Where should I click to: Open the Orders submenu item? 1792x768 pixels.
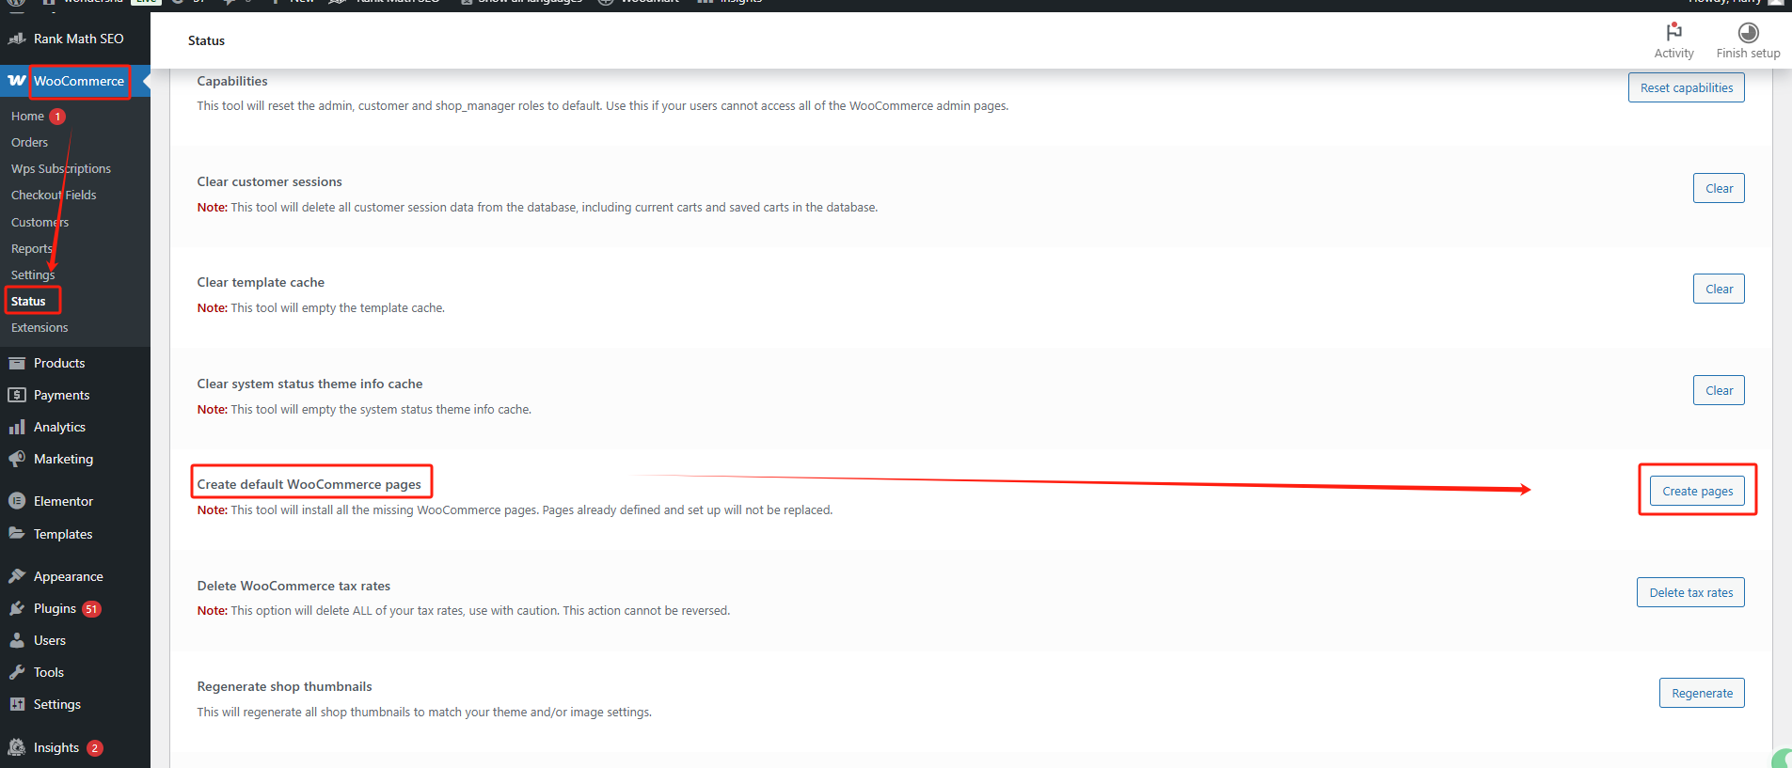click(29, 143)
